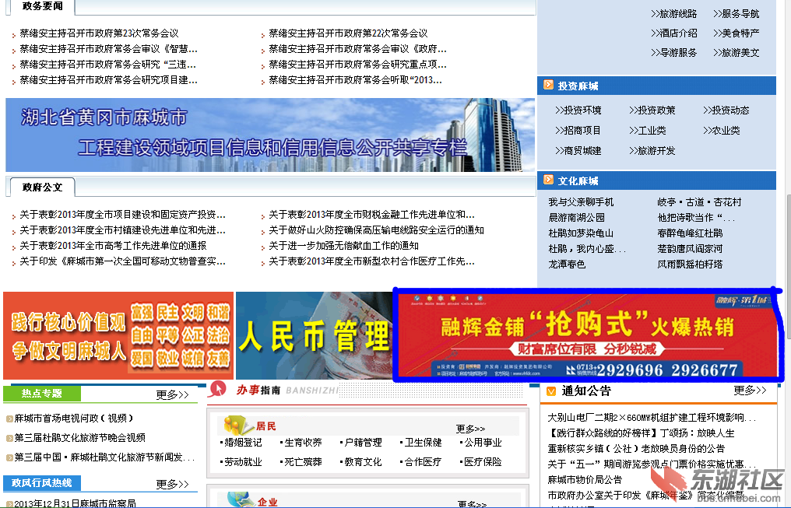The image size is (791, 508).
Task: Expand 更多>> in the 居民 services row
Action: [x=470, y=429]
